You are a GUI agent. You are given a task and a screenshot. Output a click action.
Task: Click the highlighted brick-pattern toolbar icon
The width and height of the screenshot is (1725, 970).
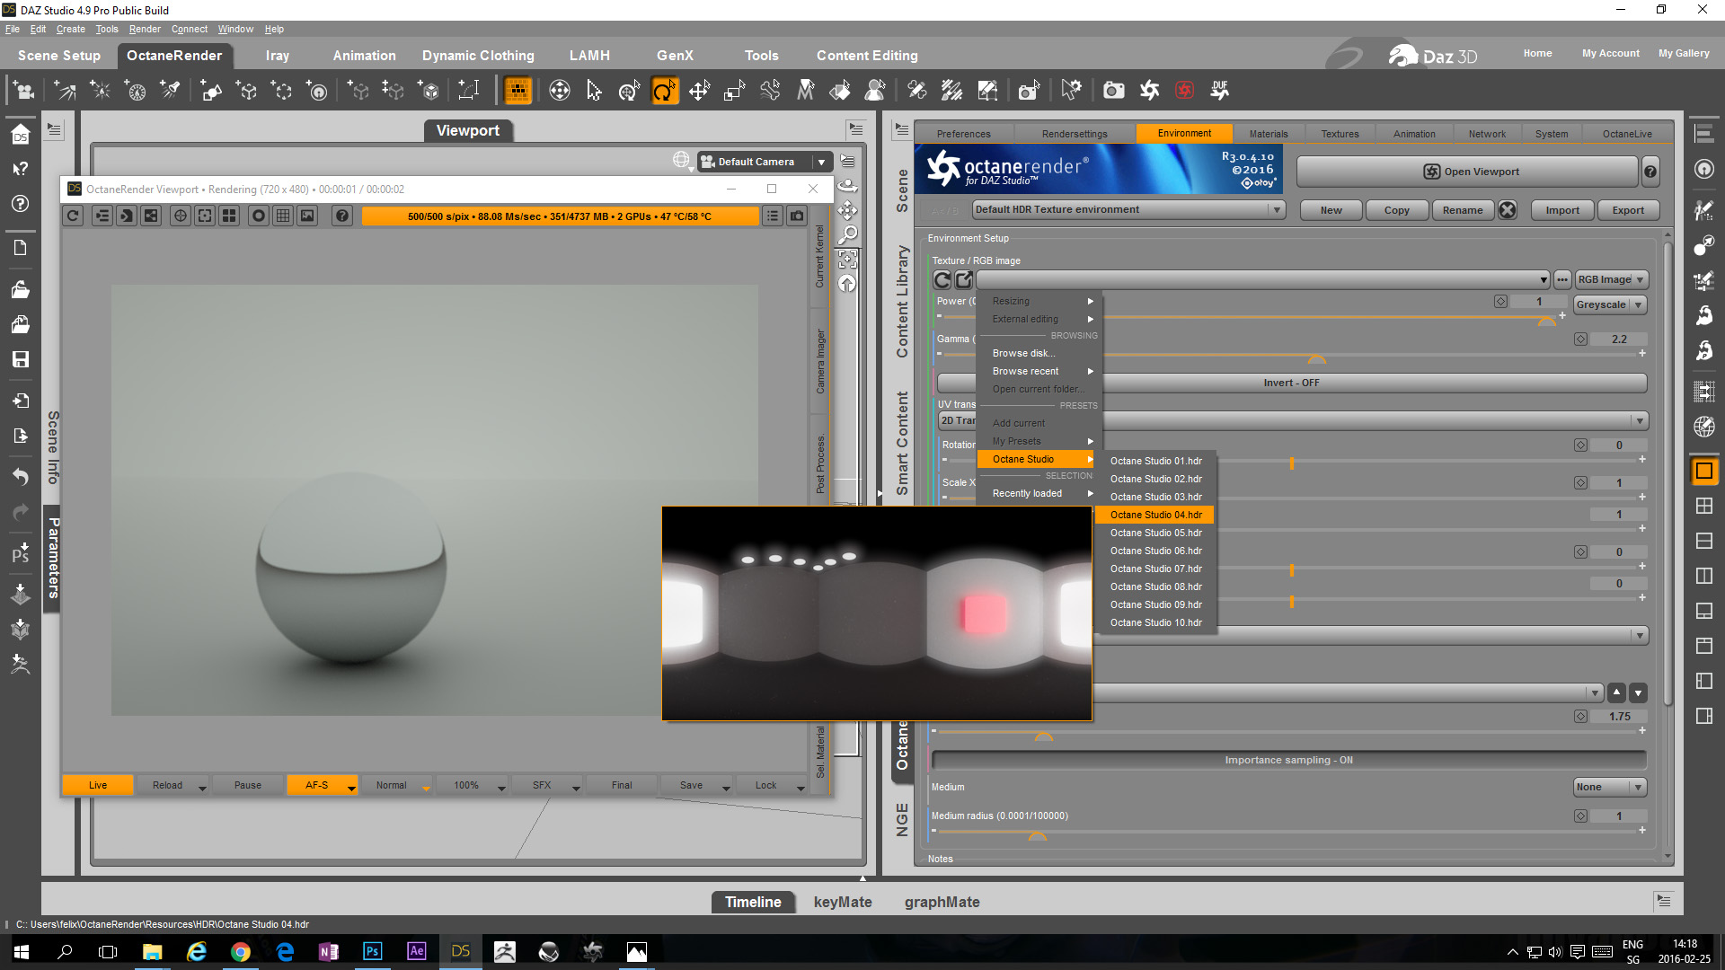517,90
